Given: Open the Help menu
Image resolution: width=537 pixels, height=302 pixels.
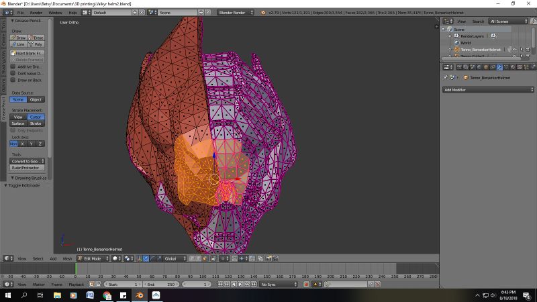Looking at the screenshot, I should 72,13.
